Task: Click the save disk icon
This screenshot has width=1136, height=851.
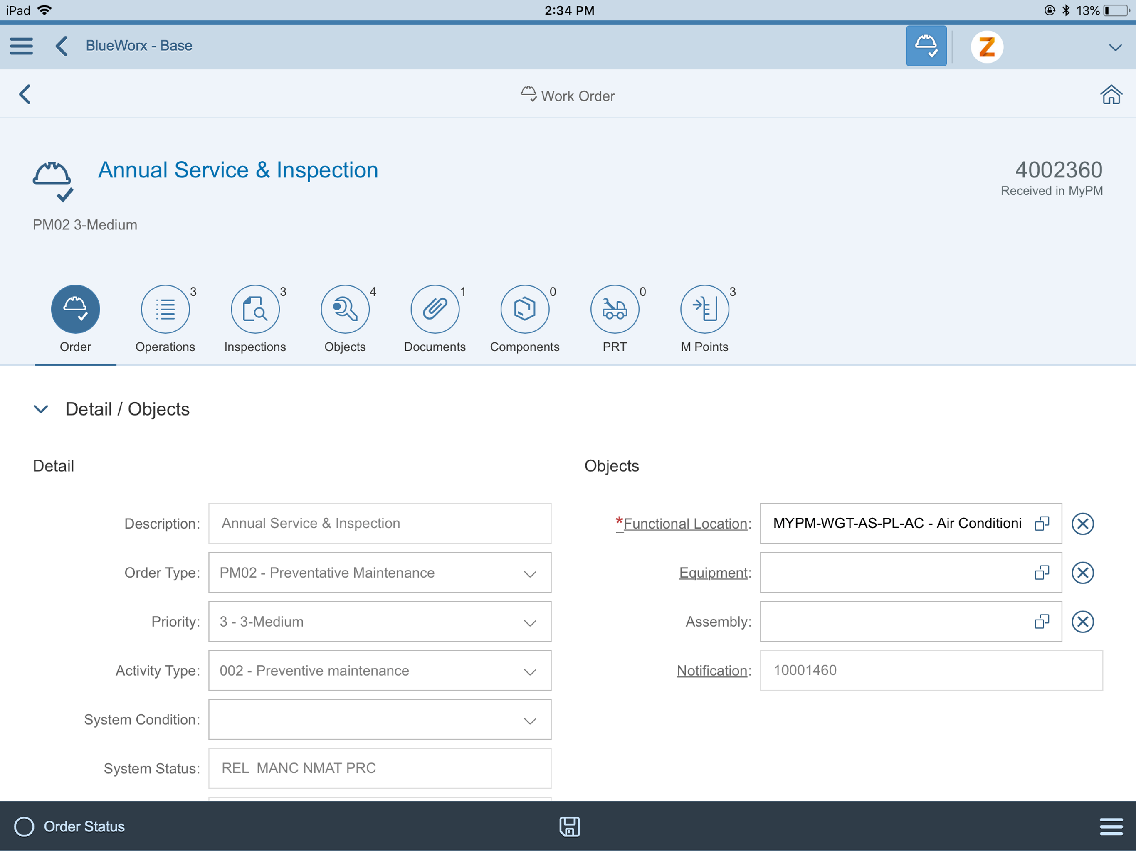Action: pyautogui.click(x=569, y=826)
